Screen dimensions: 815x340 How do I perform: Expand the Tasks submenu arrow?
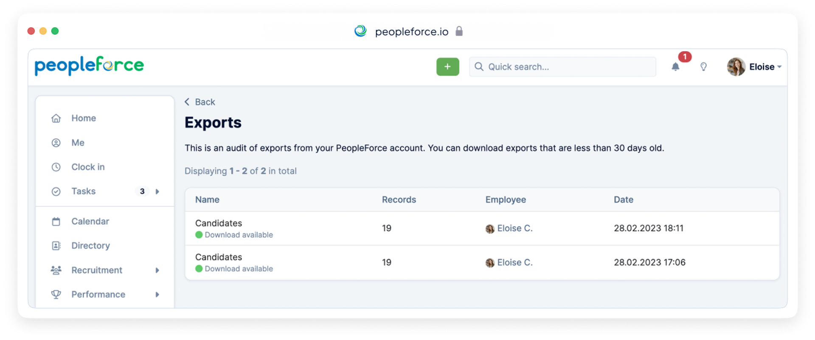click(x=157, y=191)
